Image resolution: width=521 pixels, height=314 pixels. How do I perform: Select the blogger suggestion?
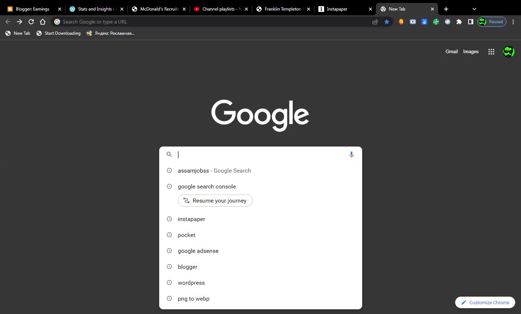(260, 267)
